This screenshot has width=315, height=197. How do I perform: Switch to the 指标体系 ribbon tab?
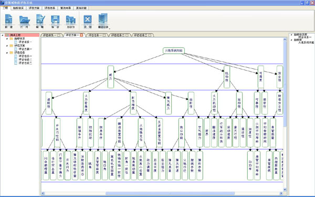tap(18, 8)
